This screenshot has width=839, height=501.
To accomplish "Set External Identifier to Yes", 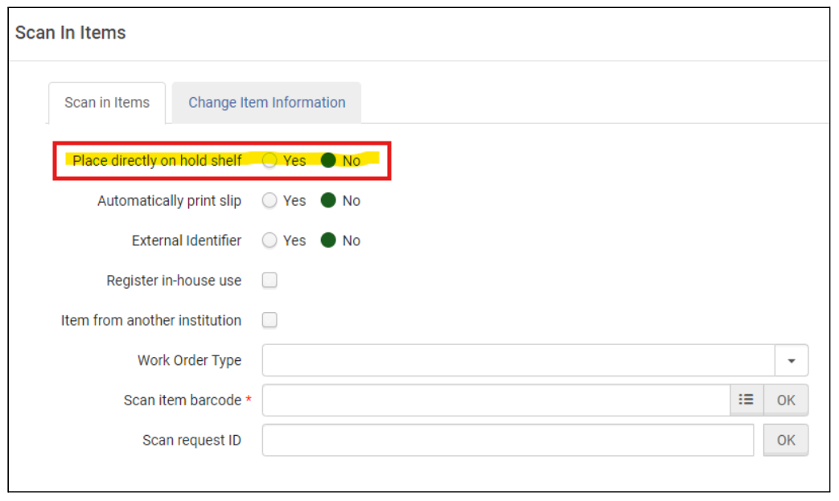I will pos(270,240).
